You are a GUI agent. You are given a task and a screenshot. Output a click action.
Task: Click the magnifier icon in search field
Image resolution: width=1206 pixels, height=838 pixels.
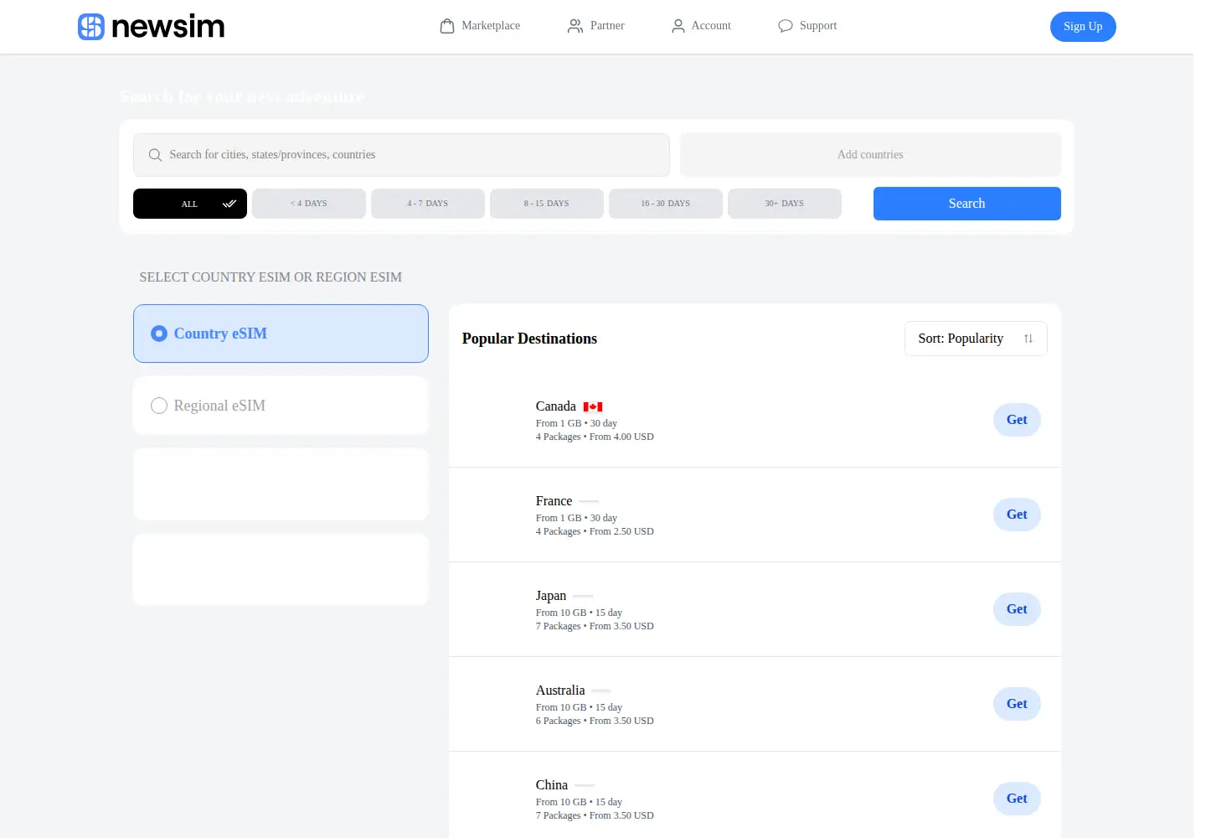coord(155,155)
